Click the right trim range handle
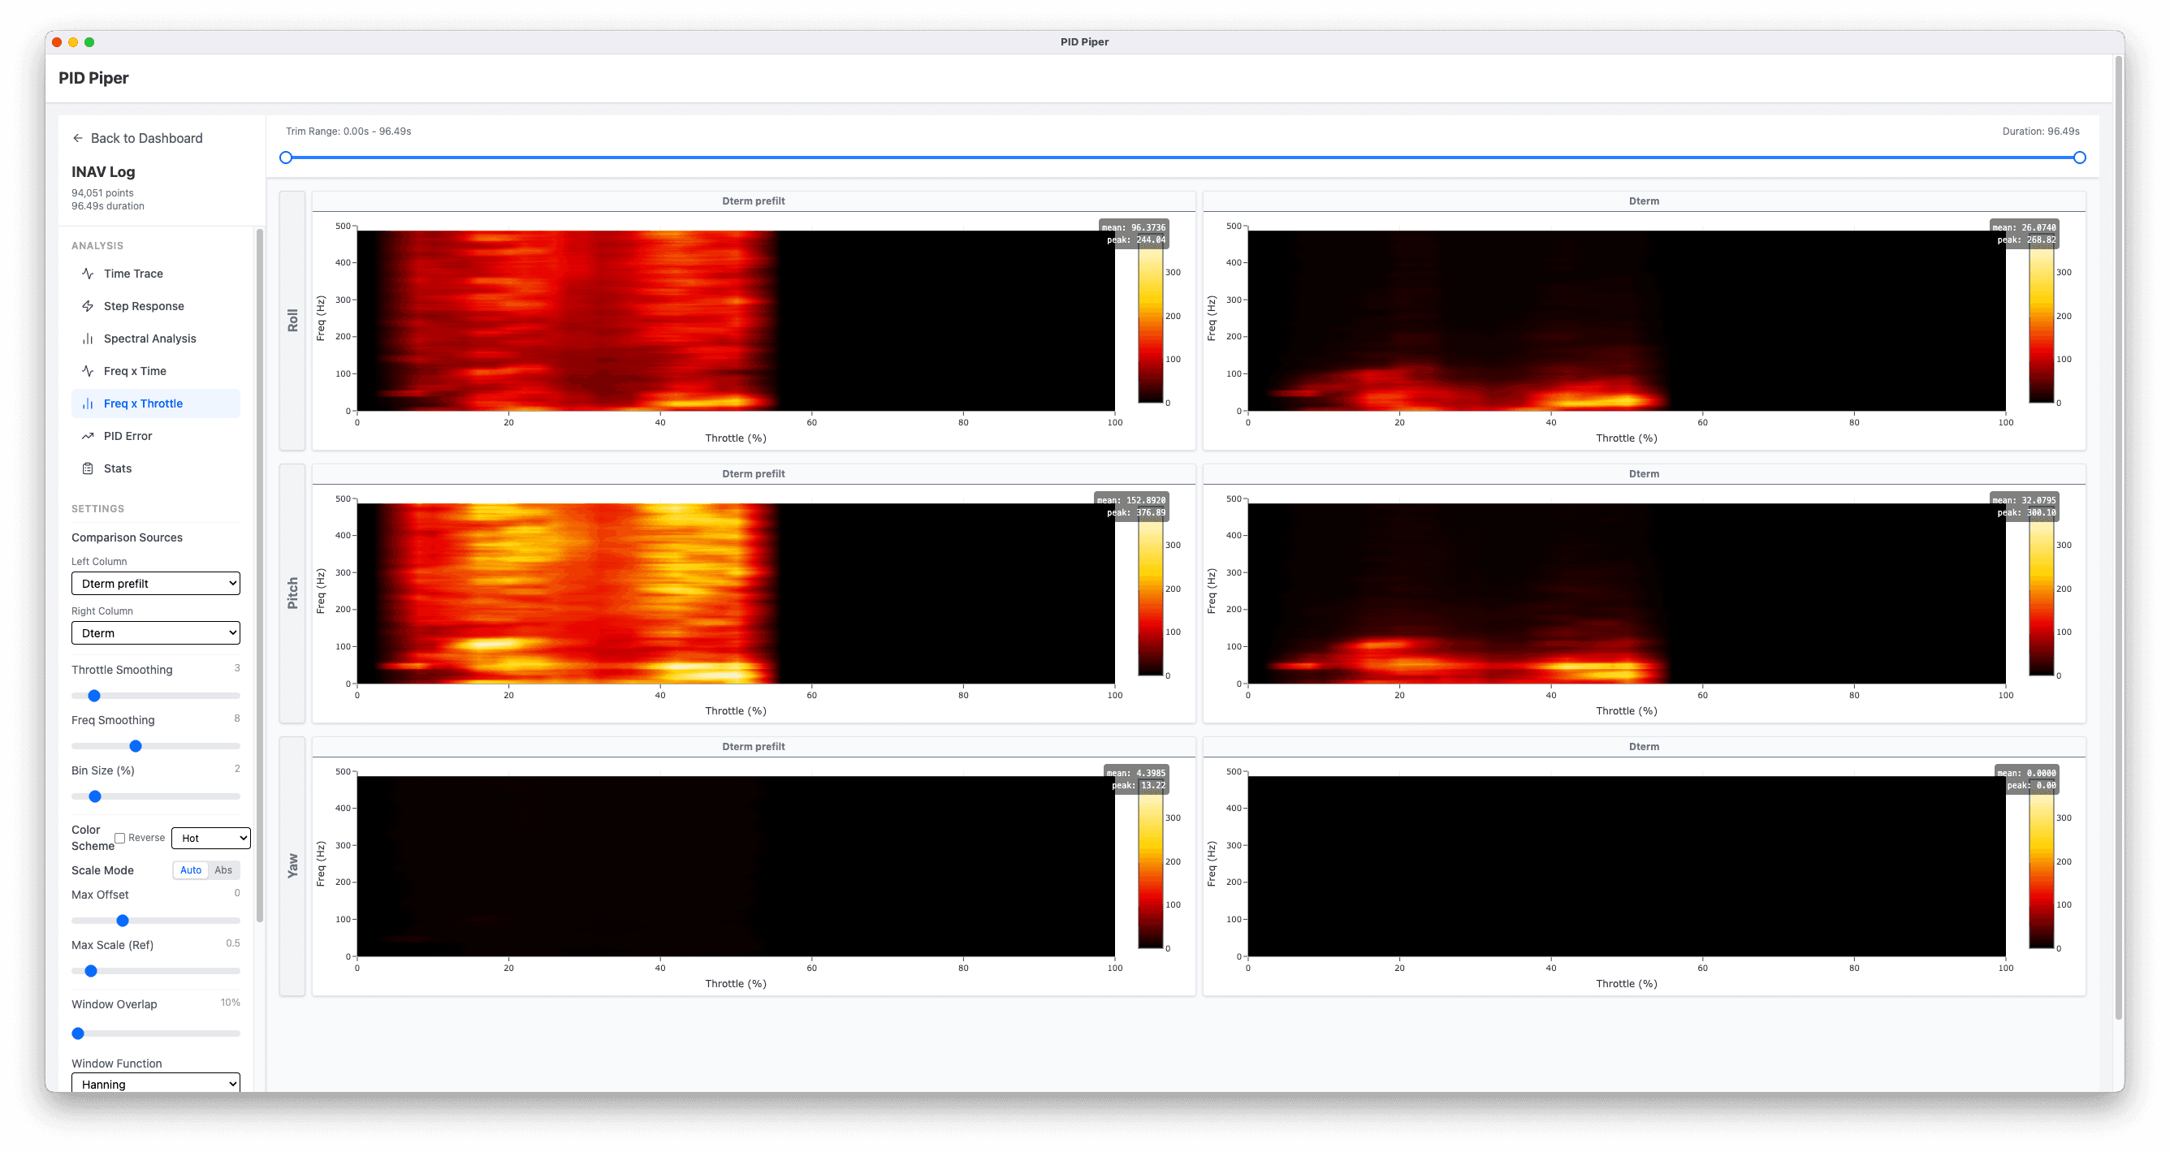 click(2079, 157)
